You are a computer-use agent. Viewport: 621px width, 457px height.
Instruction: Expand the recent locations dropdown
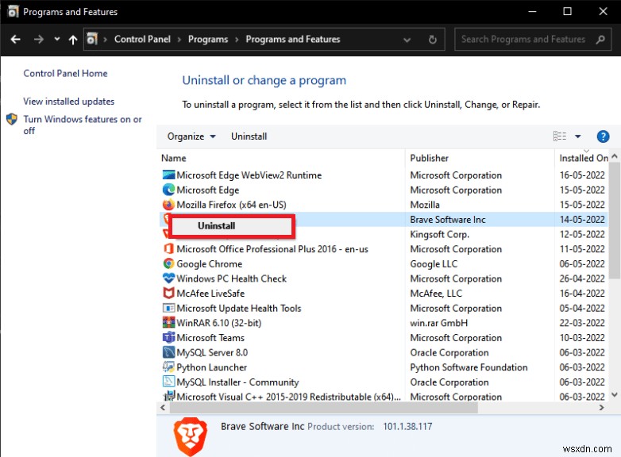pyautogui.click(x=57, y=39)
